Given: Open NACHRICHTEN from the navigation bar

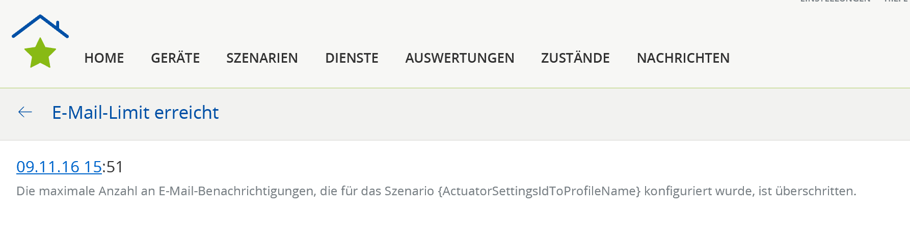Looking at the screenshot, I should click(x=683, y=58).
